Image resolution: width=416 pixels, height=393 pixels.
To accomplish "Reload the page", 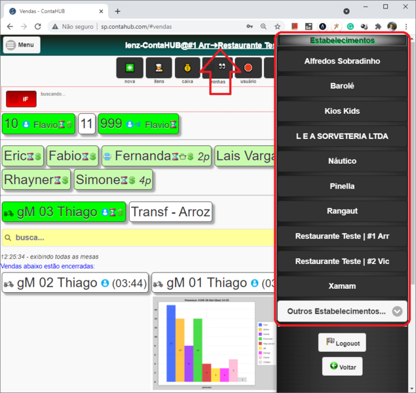I will click(38, 26).
